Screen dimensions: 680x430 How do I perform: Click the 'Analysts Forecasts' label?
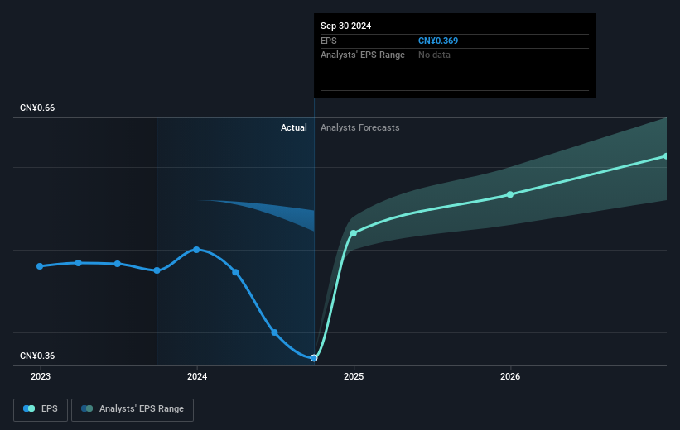[360, 127]
